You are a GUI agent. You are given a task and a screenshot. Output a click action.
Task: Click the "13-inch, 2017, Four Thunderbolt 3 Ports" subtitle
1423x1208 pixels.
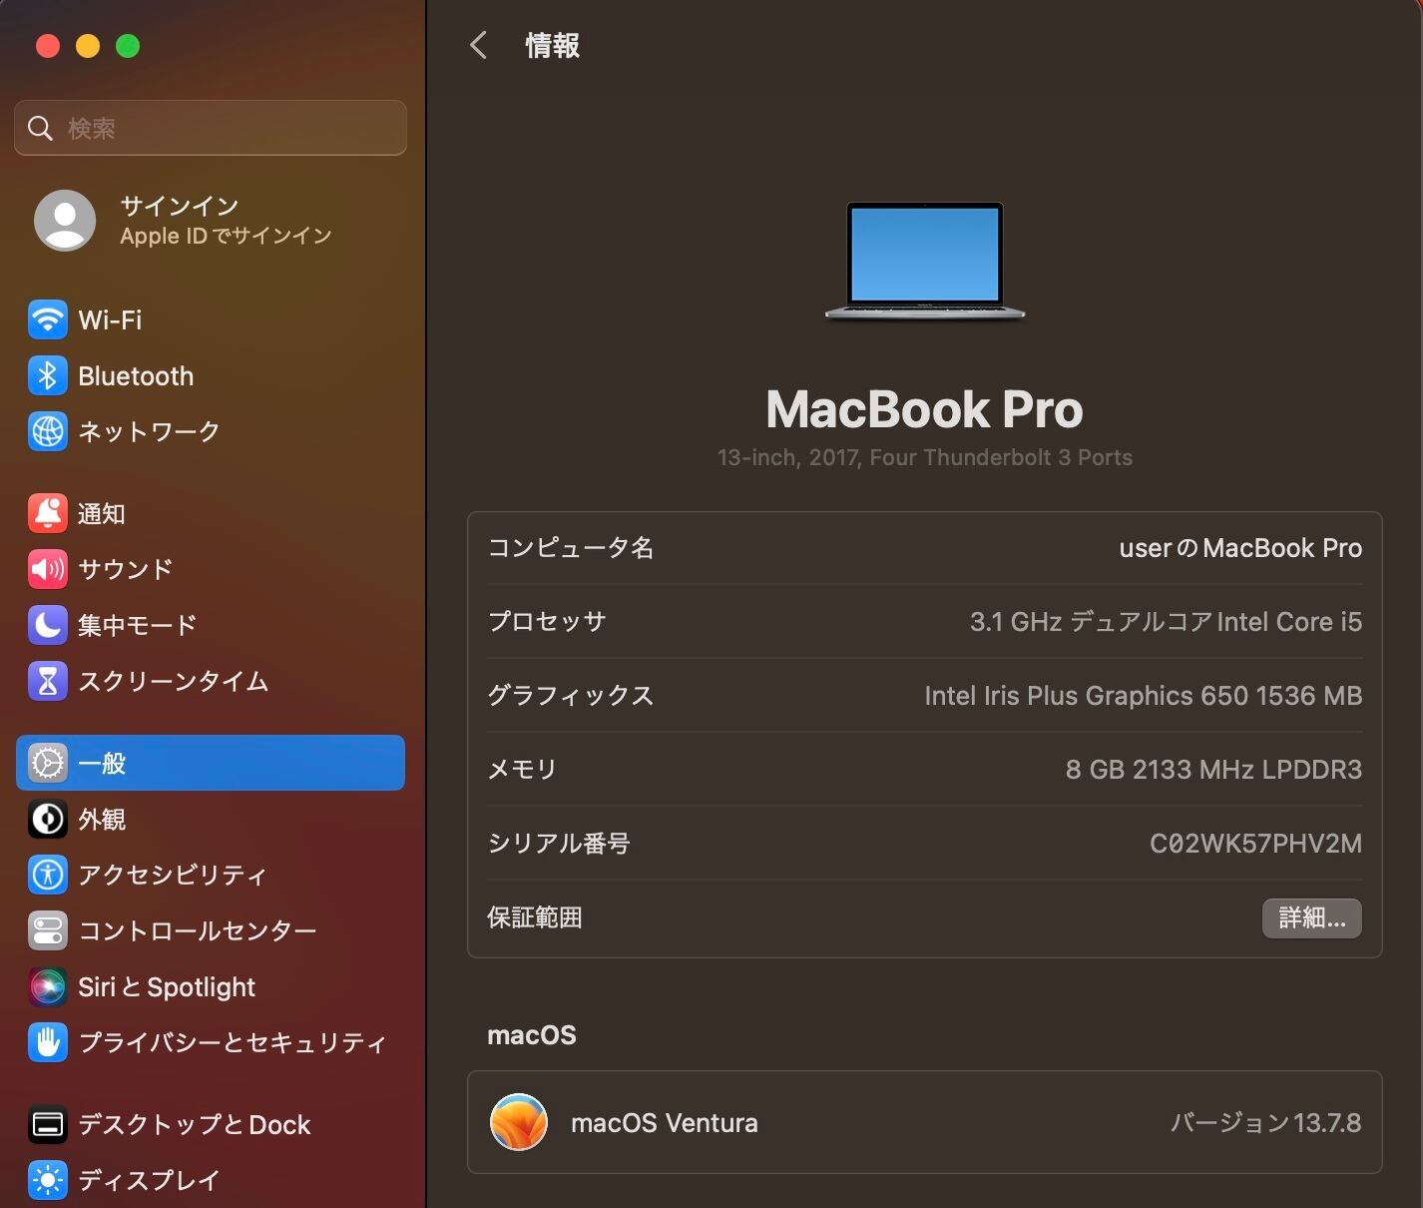pos(925,458)
